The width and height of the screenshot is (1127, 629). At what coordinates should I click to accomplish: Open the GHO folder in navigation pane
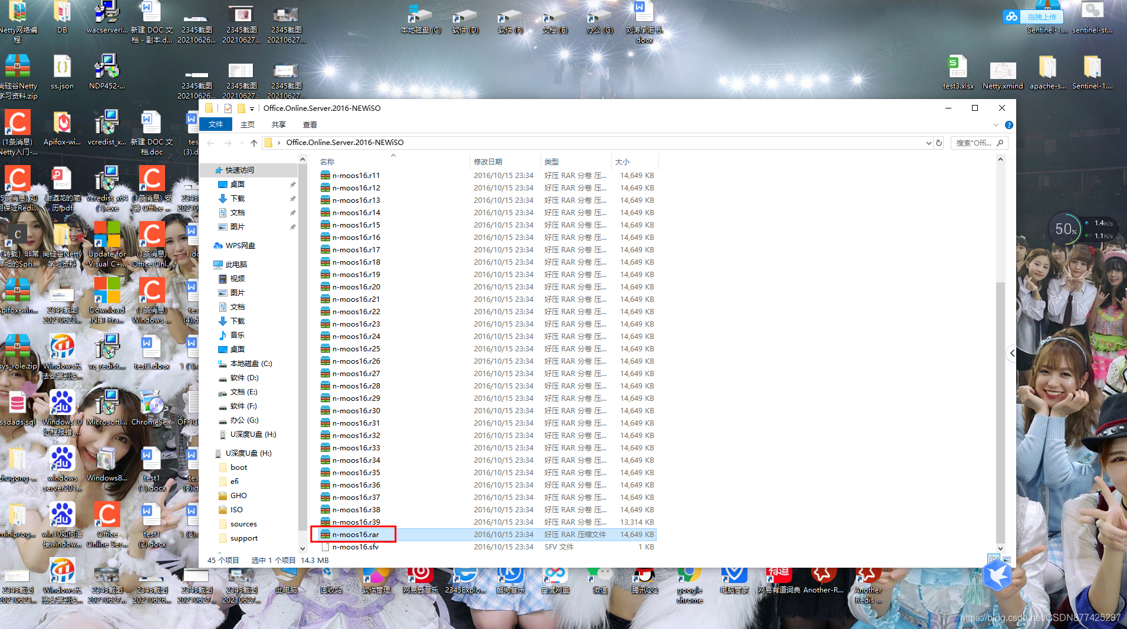tap(238, 495)
